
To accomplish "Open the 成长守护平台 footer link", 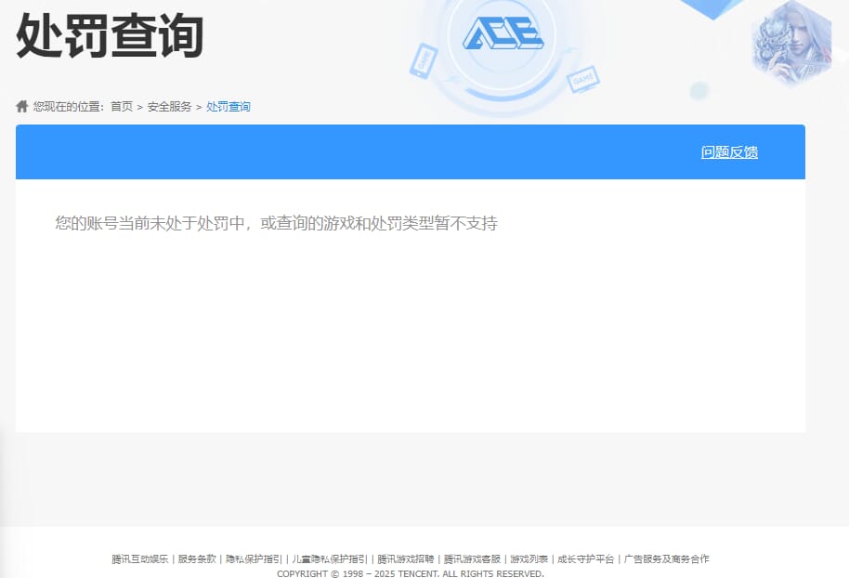I will pyautogui.click(x=584, y=558).
